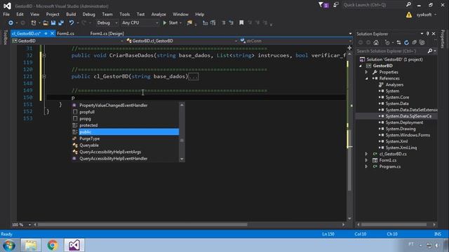
Task: Click the New Project toolbar icon
Action: pyautogui.click(x=34, y=23)
